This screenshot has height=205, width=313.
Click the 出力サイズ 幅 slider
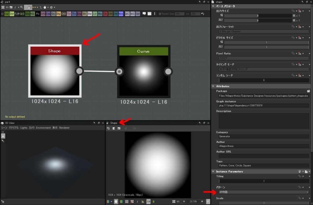[258, 16]
